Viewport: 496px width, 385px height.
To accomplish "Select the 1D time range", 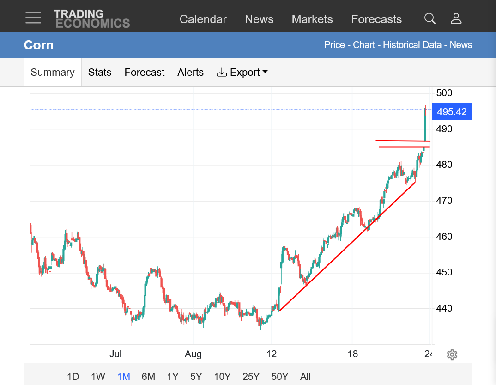I will (73, 377).
